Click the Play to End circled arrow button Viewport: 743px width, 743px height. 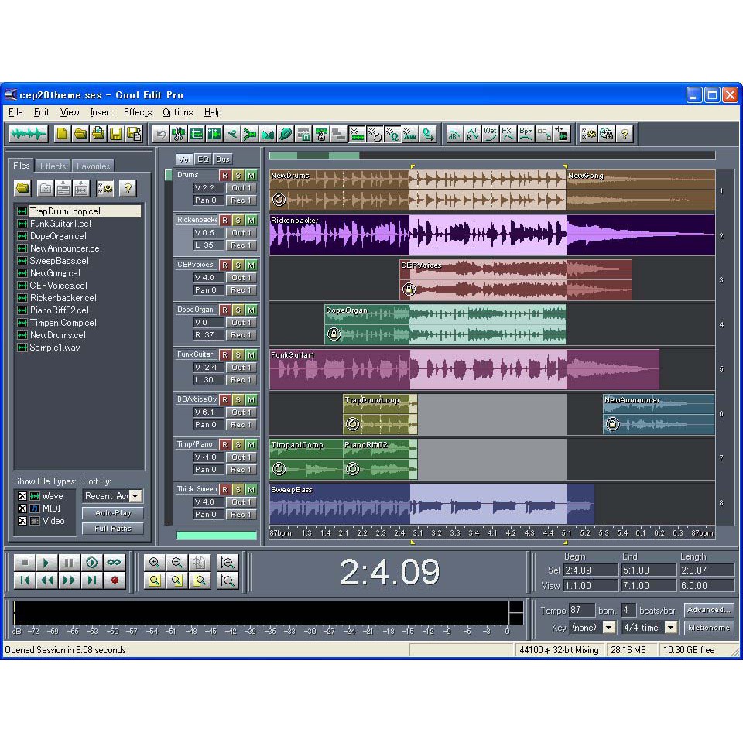(91, 563)
